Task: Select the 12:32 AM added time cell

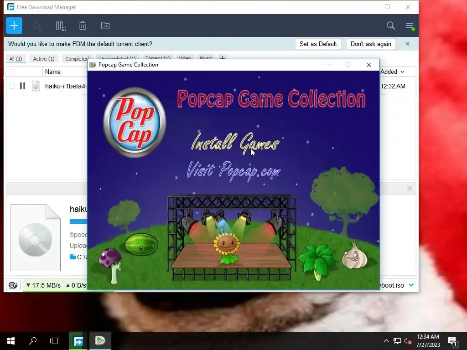Action: pos(393,86)
